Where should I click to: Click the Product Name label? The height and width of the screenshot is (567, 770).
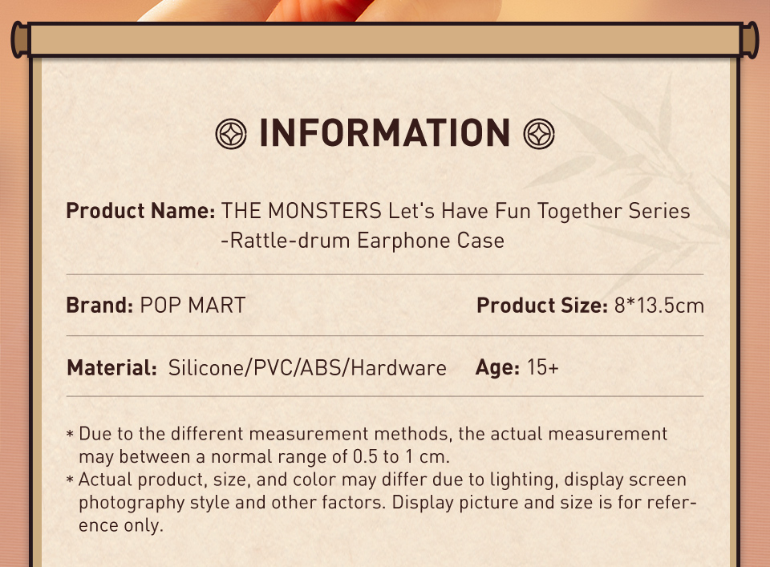click(x=140, y=212)
